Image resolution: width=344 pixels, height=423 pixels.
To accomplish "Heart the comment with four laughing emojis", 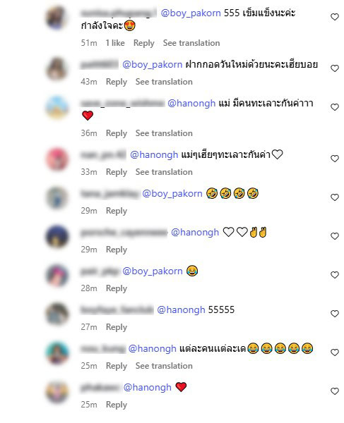I will point(335,197).
